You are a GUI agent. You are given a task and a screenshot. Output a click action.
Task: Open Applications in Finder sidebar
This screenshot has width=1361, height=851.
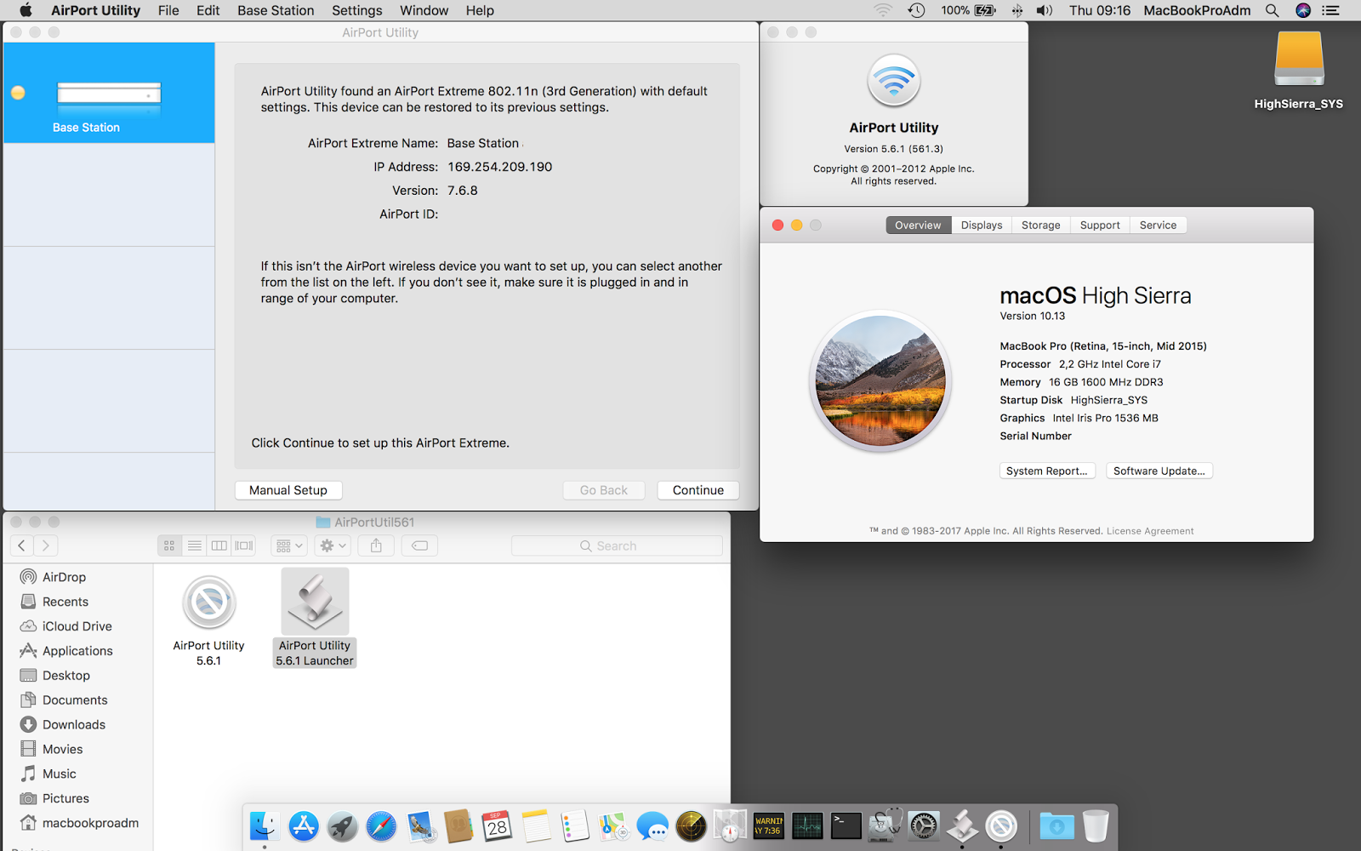(77, 651)
